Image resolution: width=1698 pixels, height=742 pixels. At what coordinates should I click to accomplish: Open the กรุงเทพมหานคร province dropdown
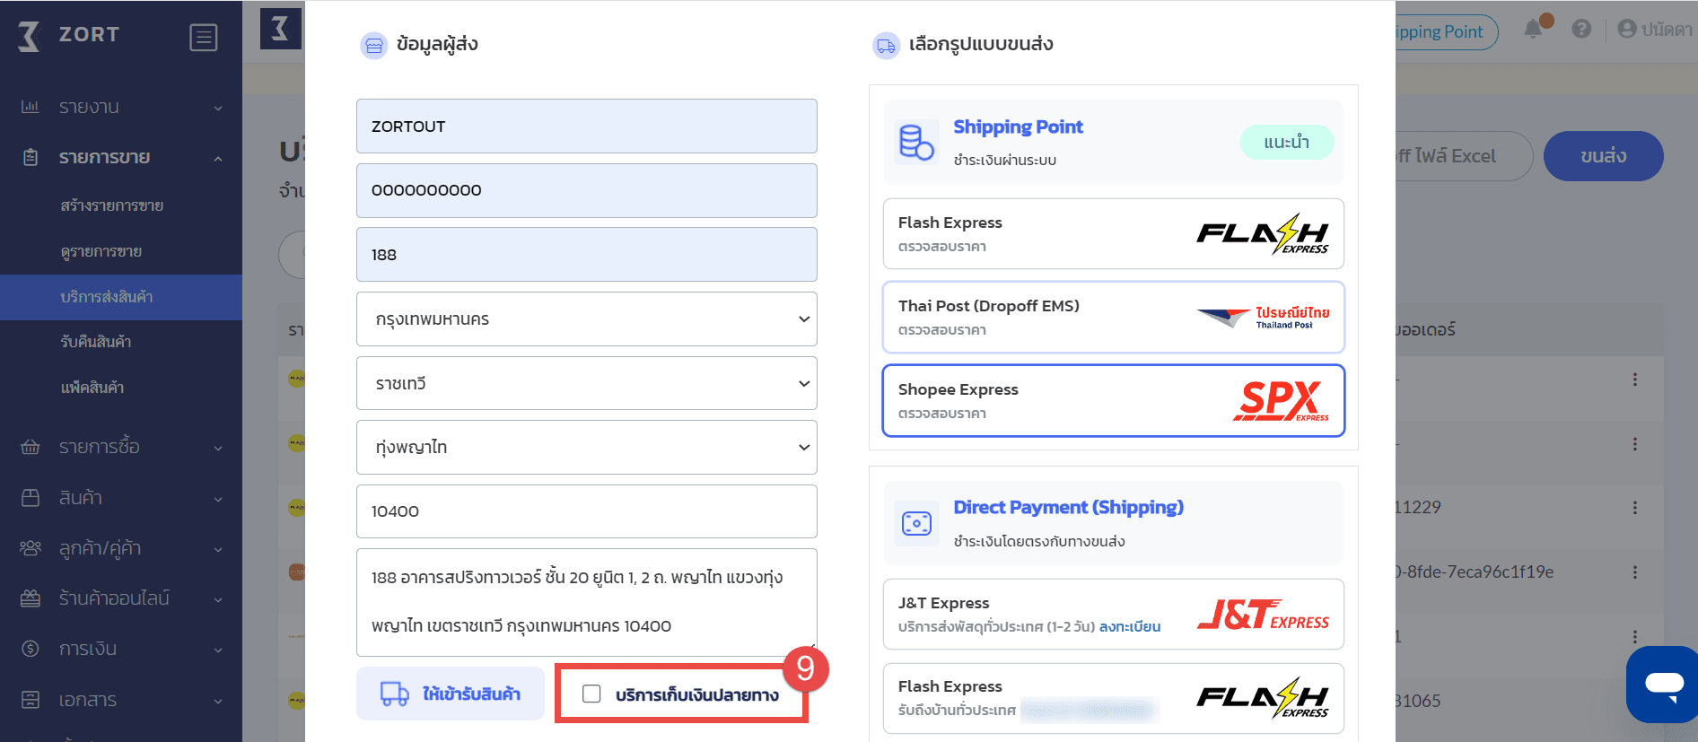click(x=587, y=319)
